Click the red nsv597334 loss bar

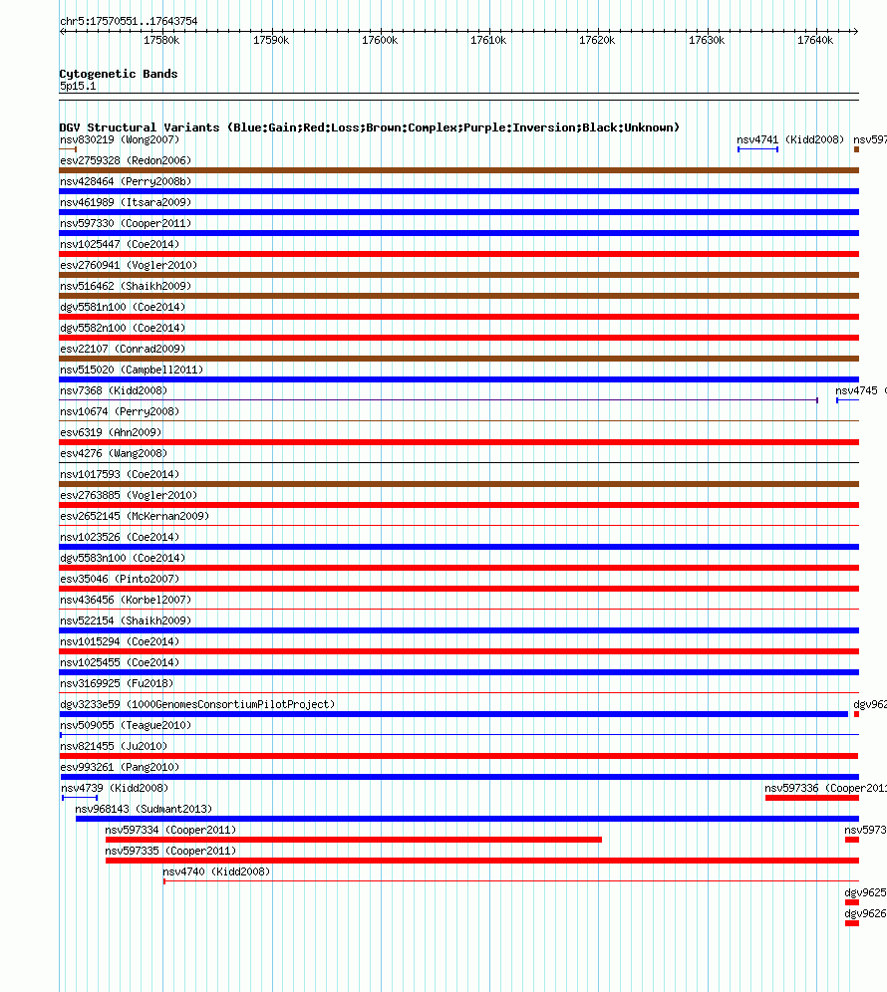pyautogui.click(x=353, y=840)
